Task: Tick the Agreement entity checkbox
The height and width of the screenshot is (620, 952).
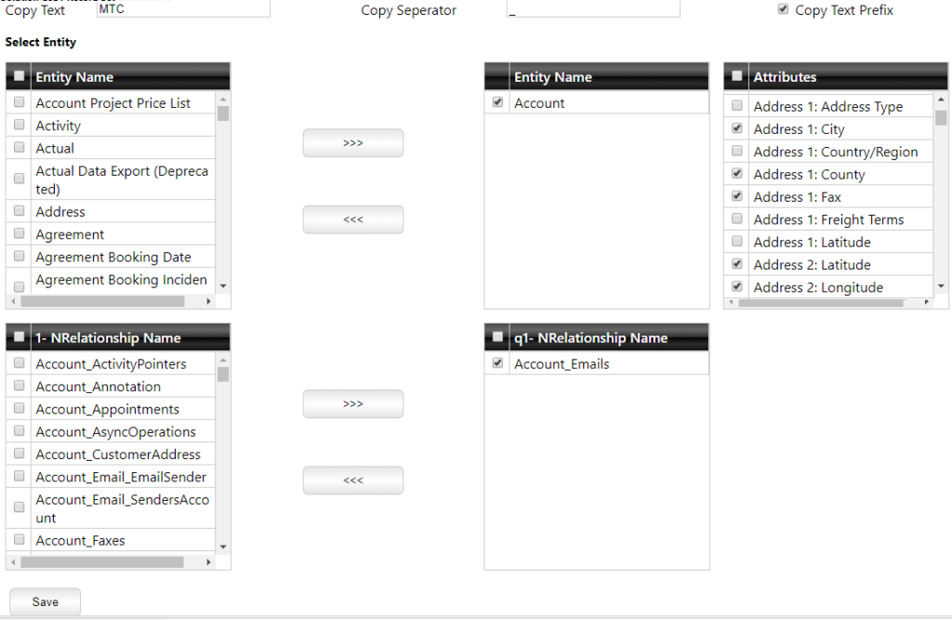Action: pyautogui.click(x=19, y=233)
